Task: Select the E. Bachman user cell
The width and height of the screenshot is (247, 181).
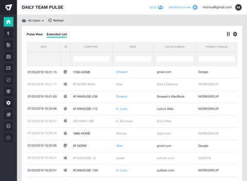Action: click(x=125, y=121)
